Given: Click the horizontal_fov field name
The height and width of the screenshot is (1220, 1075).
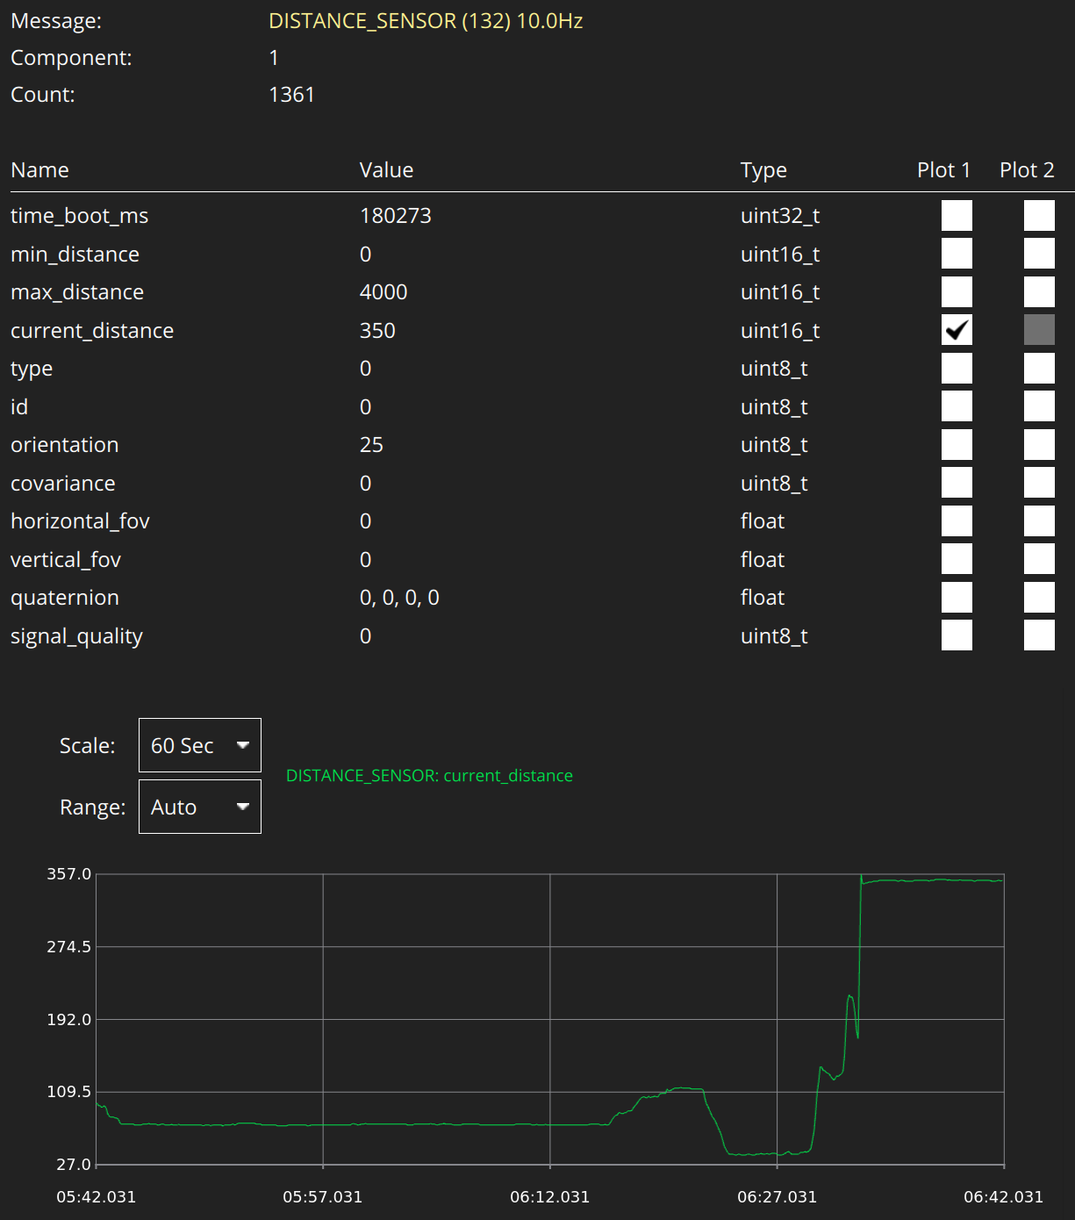Looking at the screenshot, I should point(80,521).
